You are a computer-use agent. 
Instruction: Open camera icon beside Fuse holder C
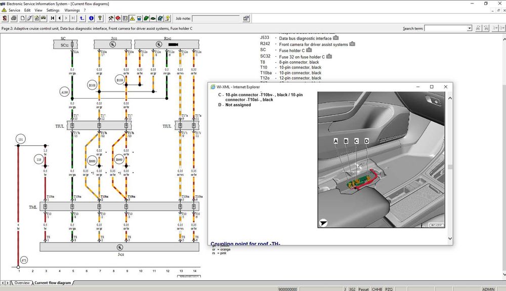coord(309,50)
